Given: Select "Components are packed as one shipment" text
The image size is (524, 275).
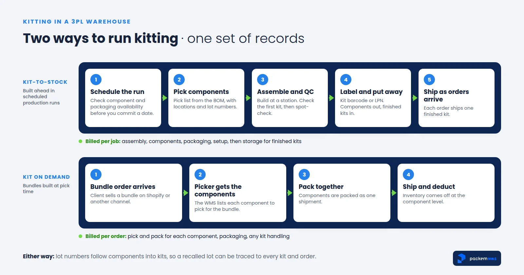Looking at the screenshot, I should 337,198.
